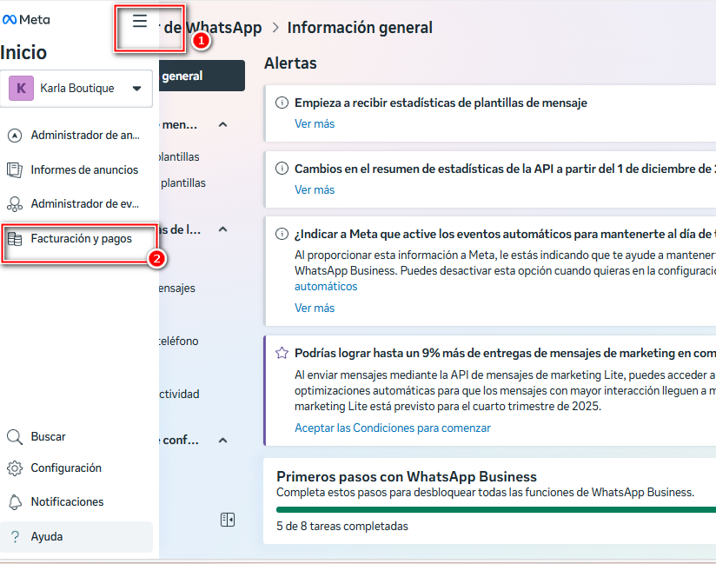Click the hamburger menu icon
The image size is (716, 564).
140,23
